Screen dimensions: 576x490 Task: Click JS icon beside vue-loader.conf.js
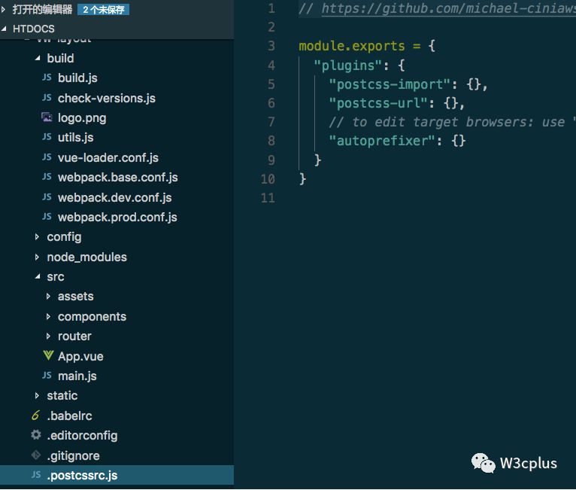point(47,157)
